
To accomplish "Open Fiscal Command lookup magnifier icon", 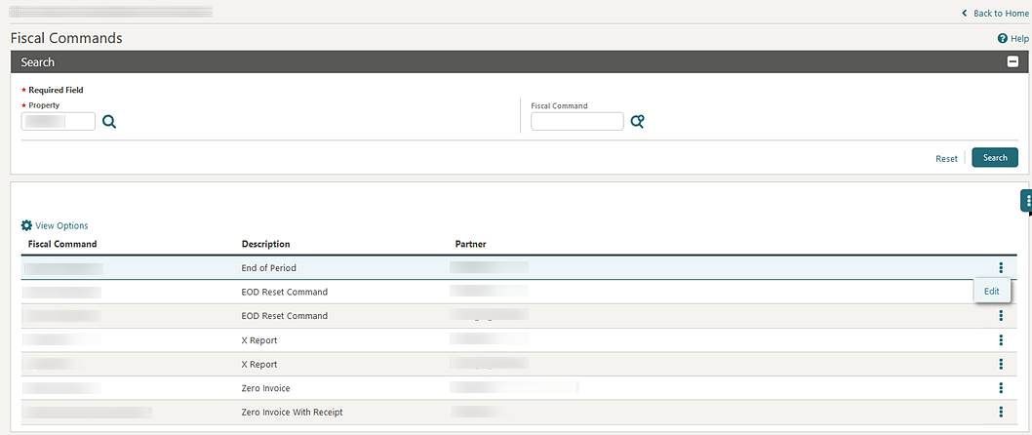I will [x=637, y=122].
